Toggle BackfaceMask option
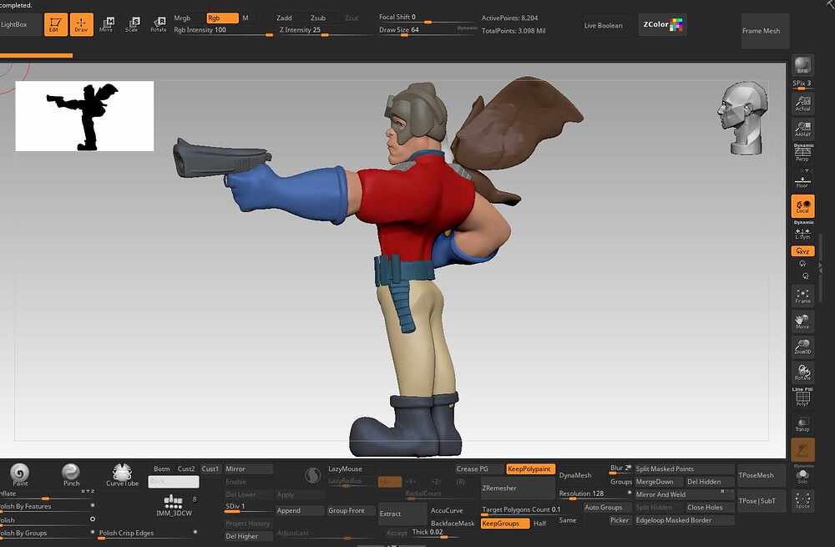The image size is (835, 547). pyautogui.click(x=452, y=524)
